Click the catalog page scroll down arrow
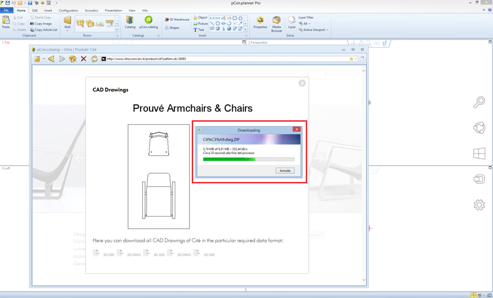The height and width of the screenshot is (298, 493). point(364,280)
